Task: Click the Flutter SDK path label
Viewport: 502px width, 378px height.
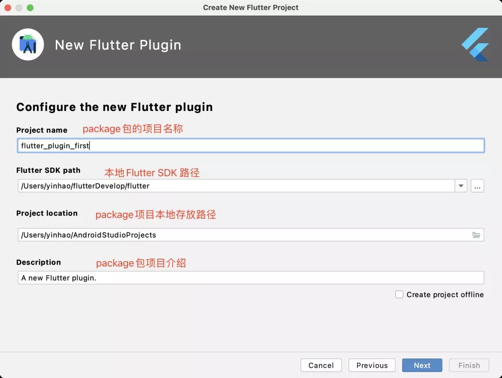Action: (x=48, y=170)
